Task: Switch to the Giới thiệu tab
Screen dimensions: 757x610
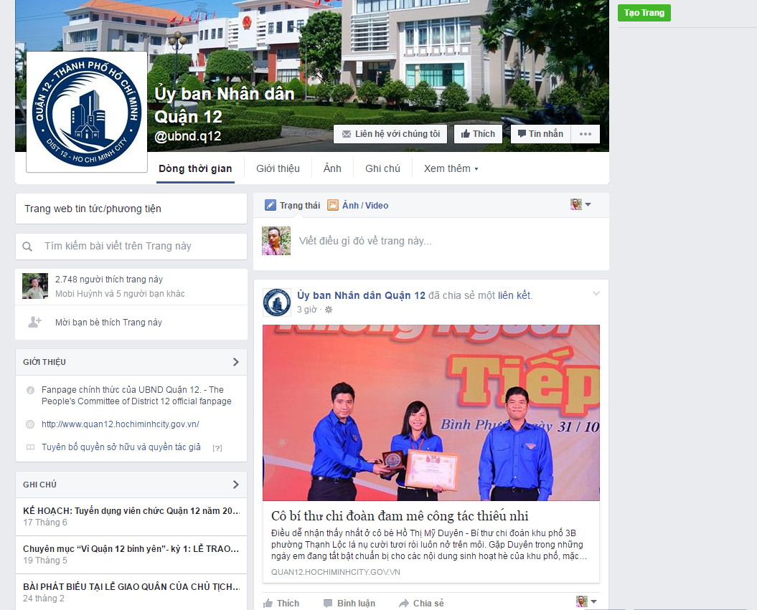Action: point(278,168)
